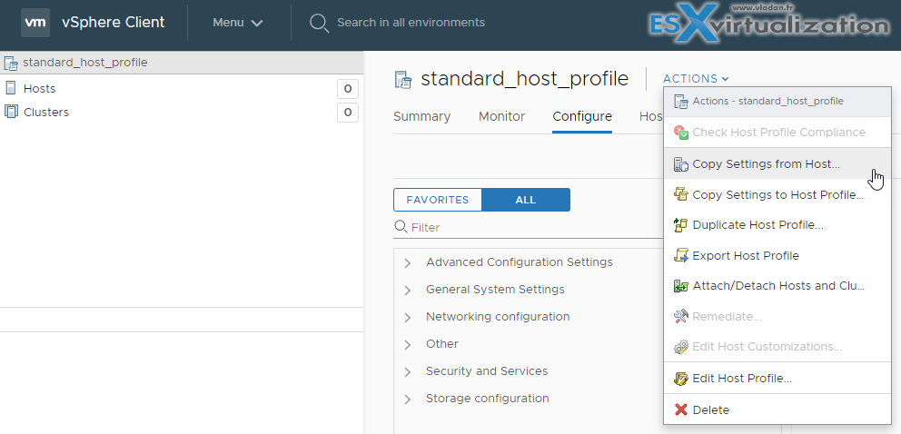Click the Filter input field
The height and width of the screenshot is (434, 901).
529,227
